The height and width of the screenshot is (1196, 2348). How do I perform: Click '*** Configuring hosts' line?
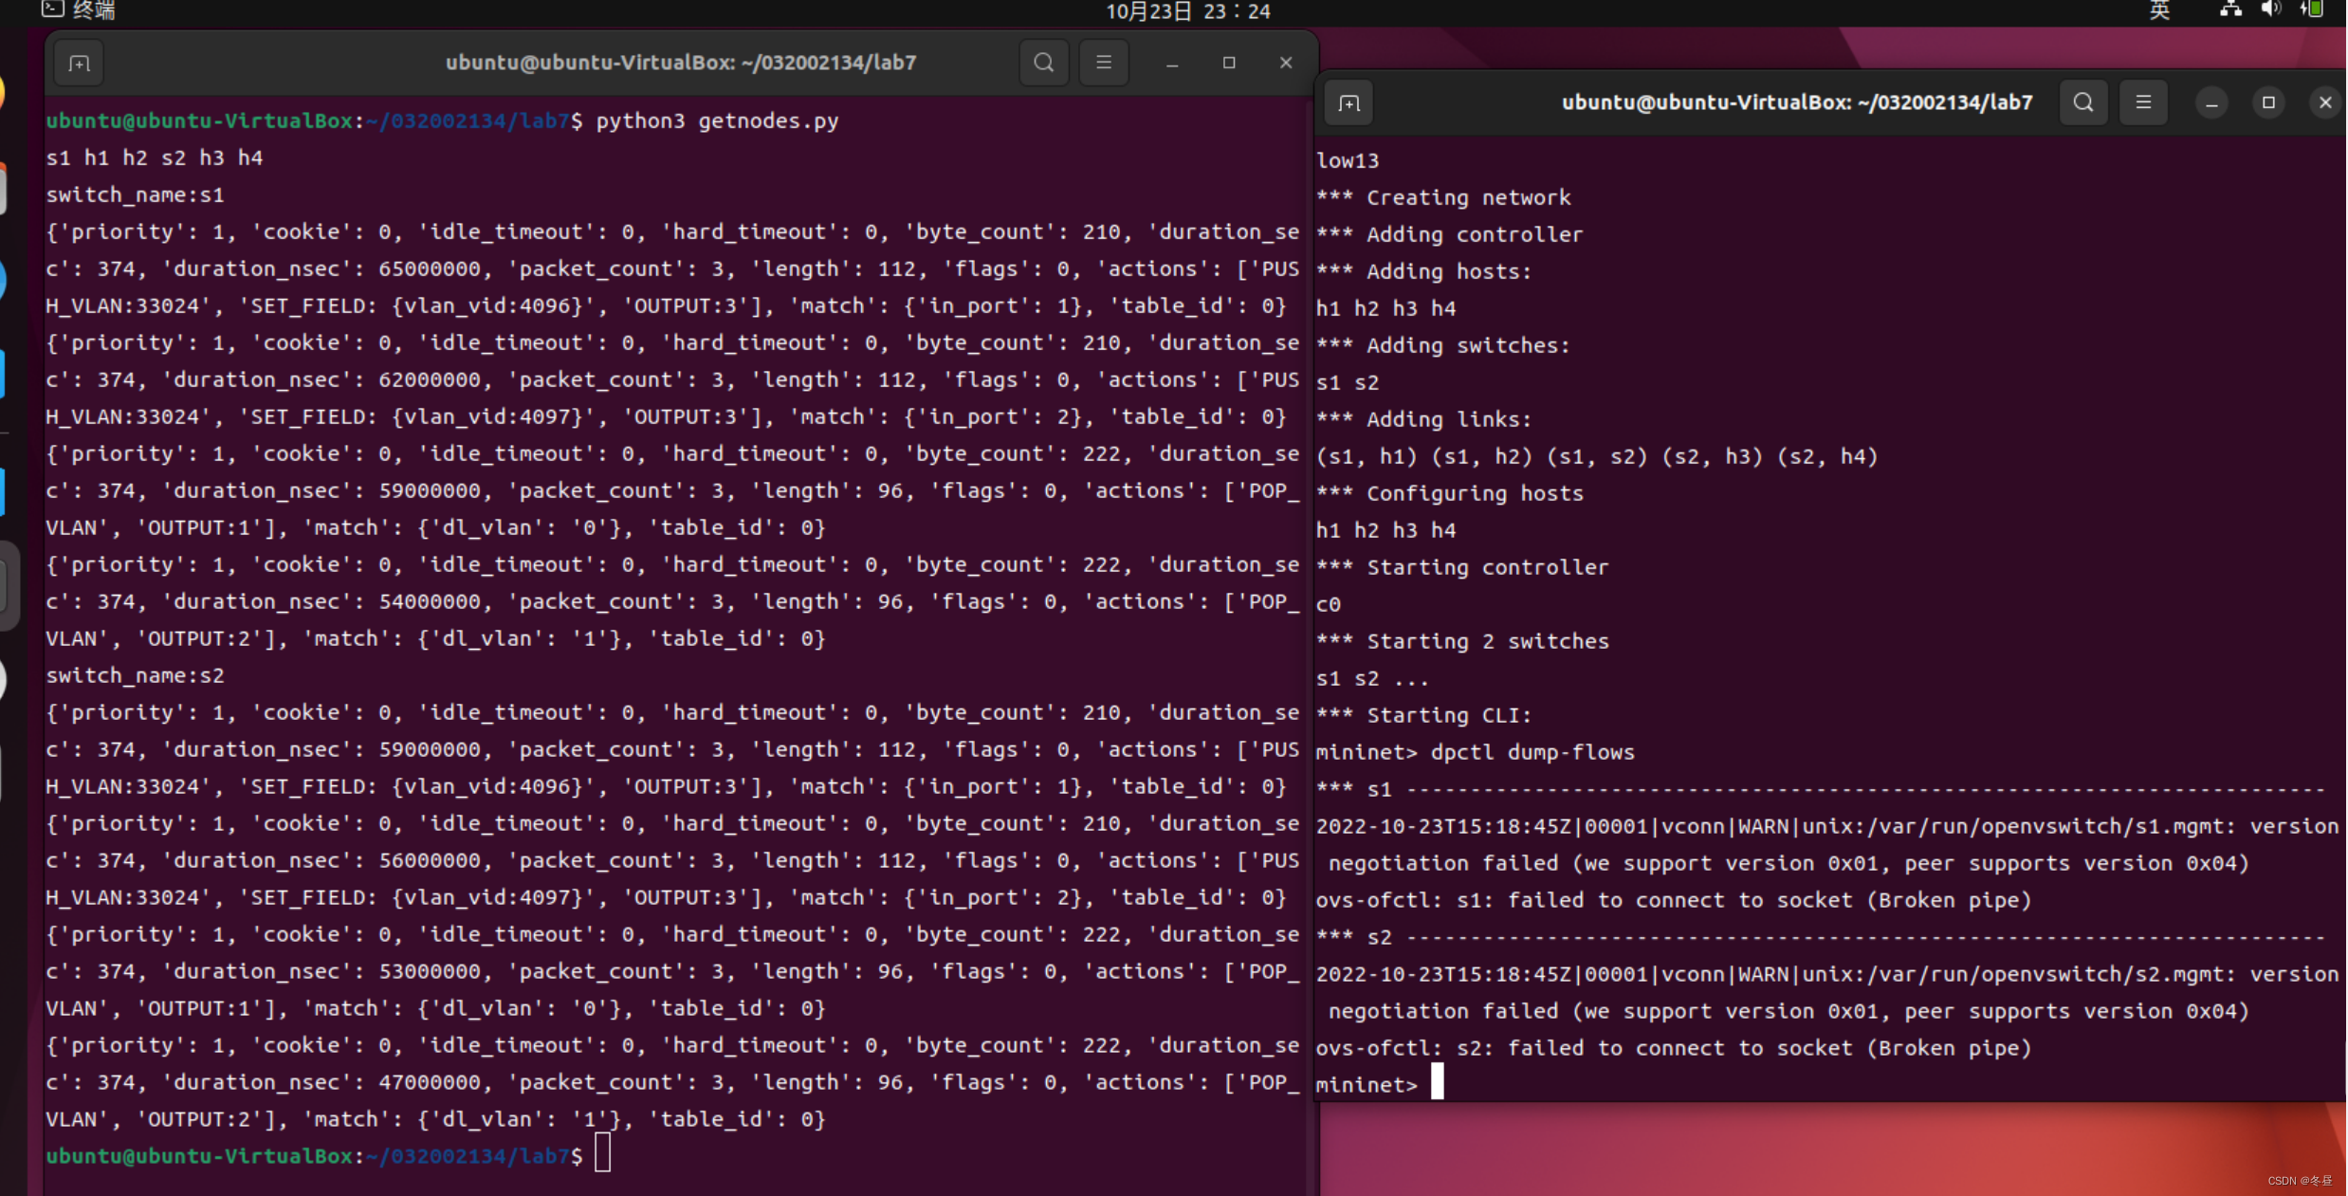[x=1449, y=494]
